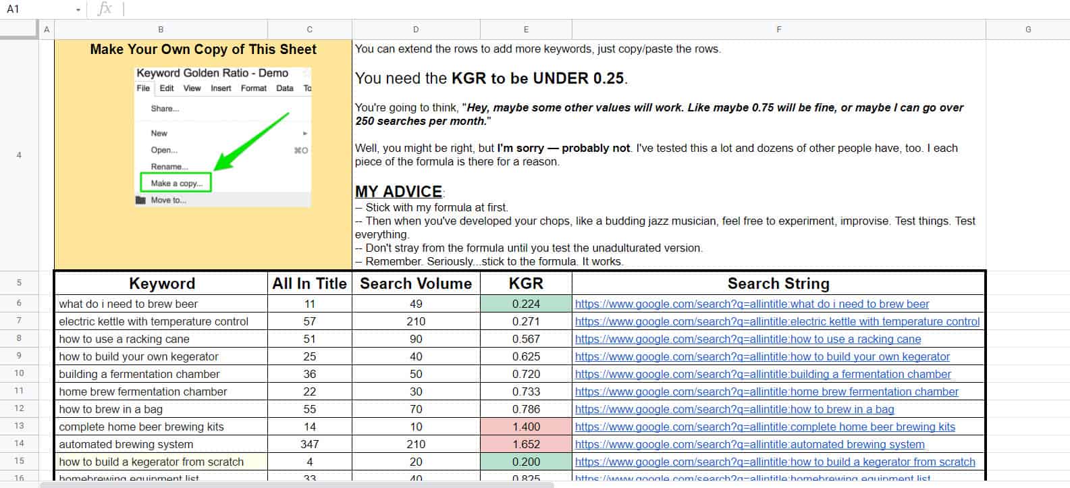The width and height of the screenshot is (1070, 488).
Task: Open the 'building a fermentation chamber' search link
Action: click(x=762, y=375)
